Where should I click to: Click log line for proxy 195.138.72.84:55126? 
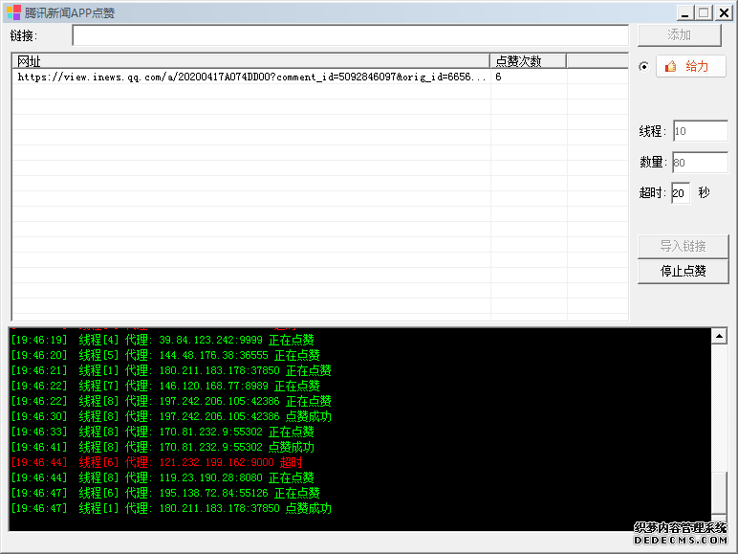pyautogui.click(x=165, y=493)
